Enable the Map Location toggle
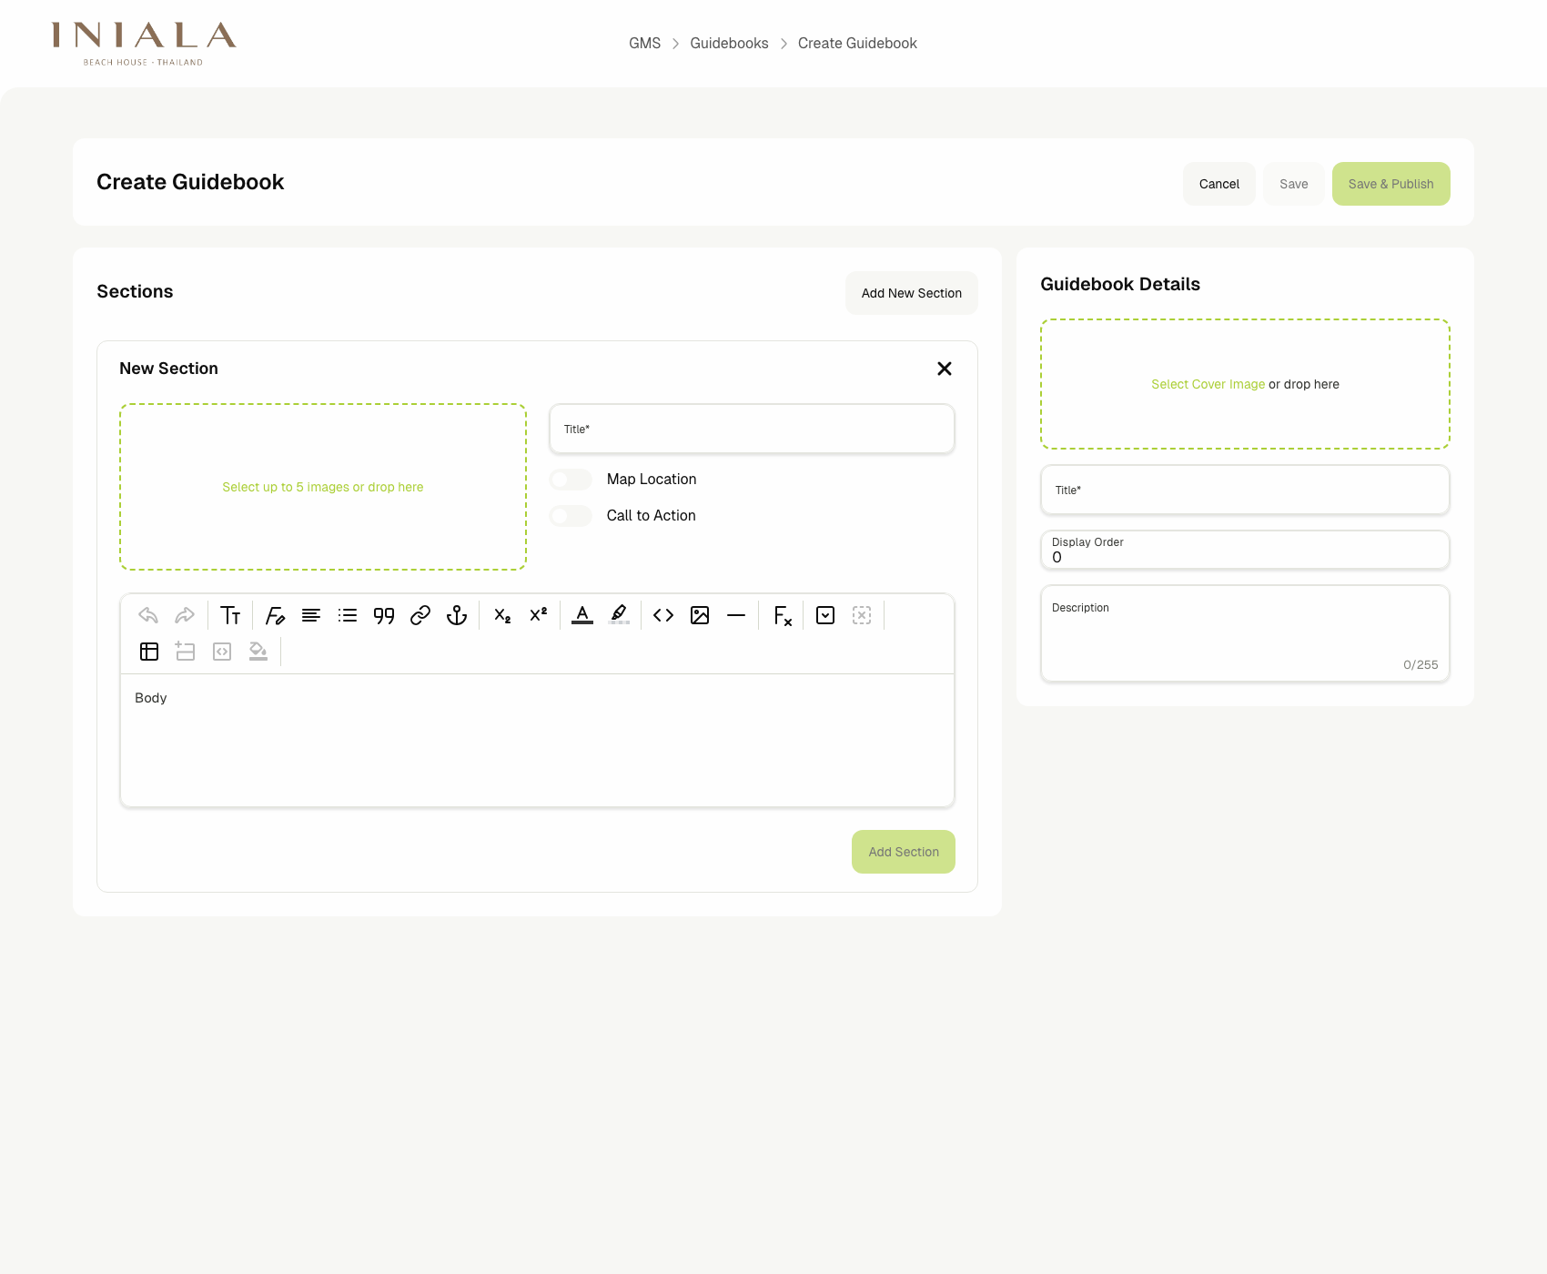This screenshot has height=1274, width=1547. pos(570,479)
